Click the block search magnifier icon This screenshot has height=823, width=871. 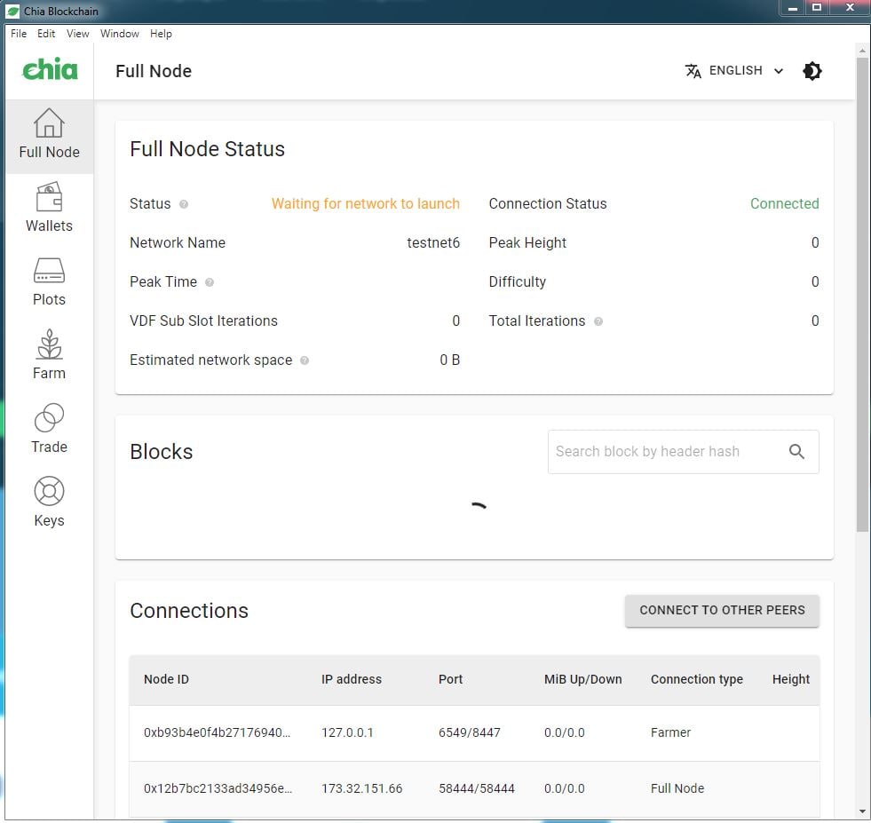(x=796, y=452)
